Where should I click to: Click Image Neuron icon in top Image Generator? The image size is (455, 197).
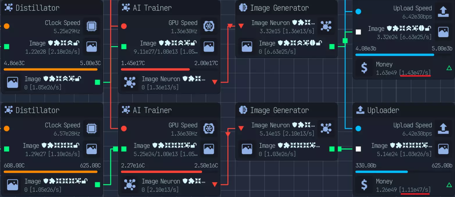pyautogui.click(x=326, y=26)
